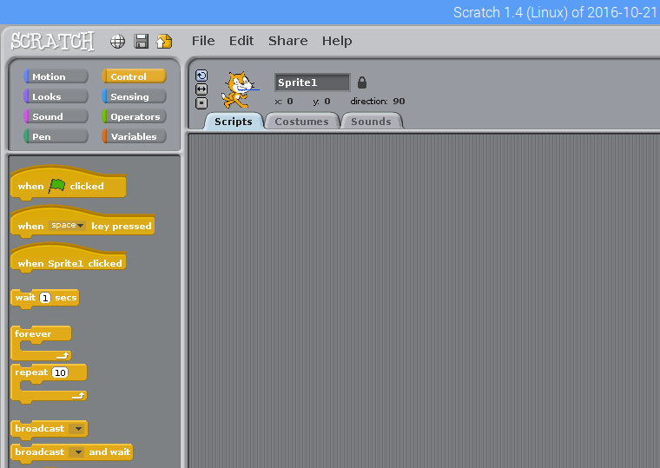Select the Motion blocks category
The image size is (660, 468).
[56, 76]
